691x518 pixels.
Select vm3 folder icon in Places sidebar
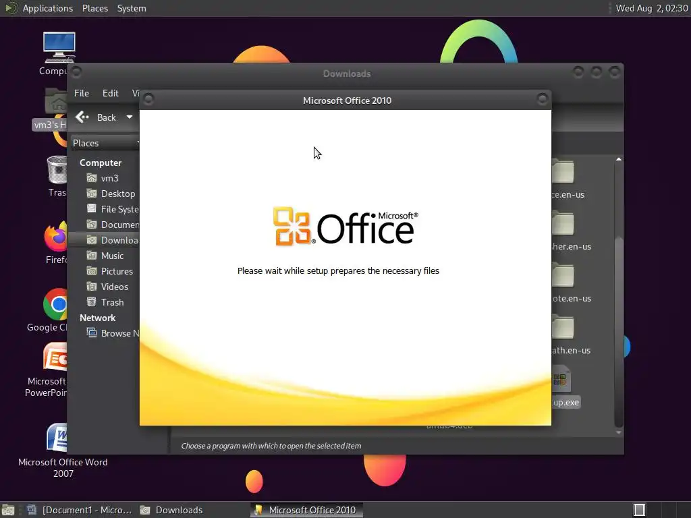(x=92, y=178)
